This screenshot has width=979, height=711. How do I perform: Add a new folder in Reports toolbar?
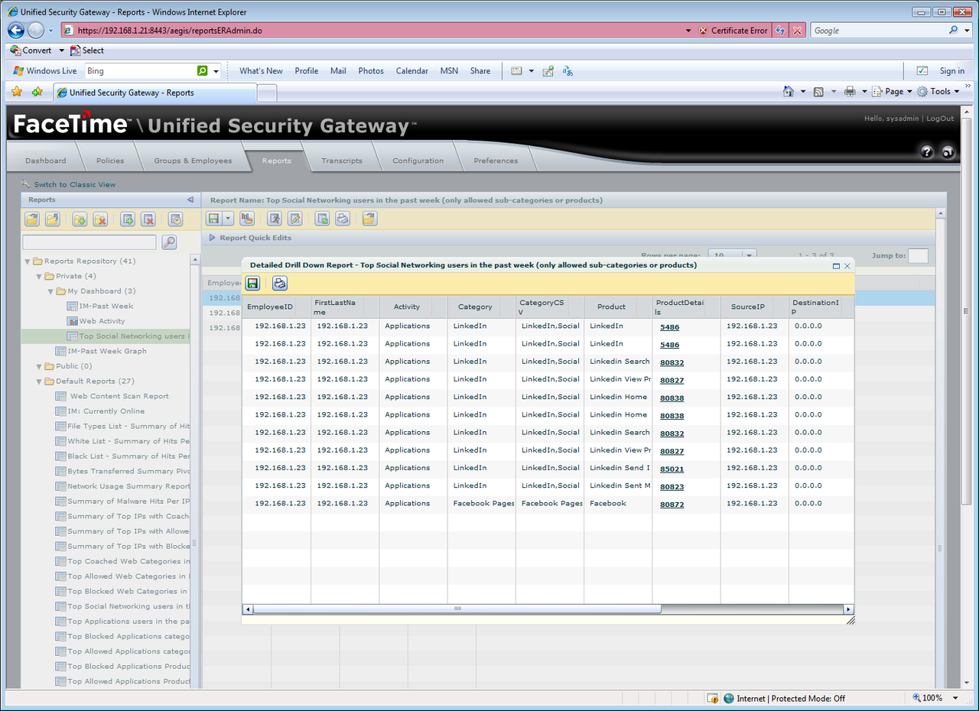80,219
